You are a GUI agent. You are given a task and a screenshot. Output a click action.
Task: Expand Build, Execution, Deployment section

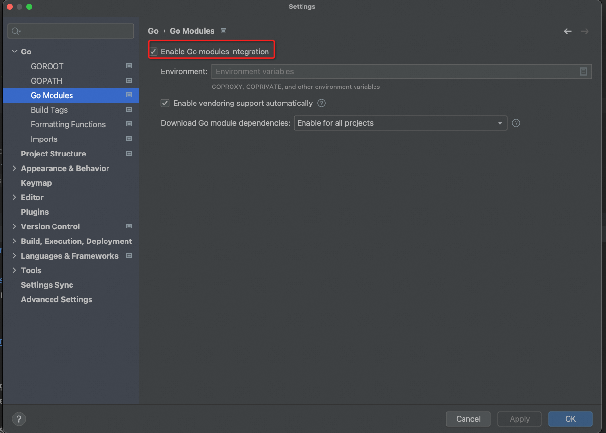(14, 241)
